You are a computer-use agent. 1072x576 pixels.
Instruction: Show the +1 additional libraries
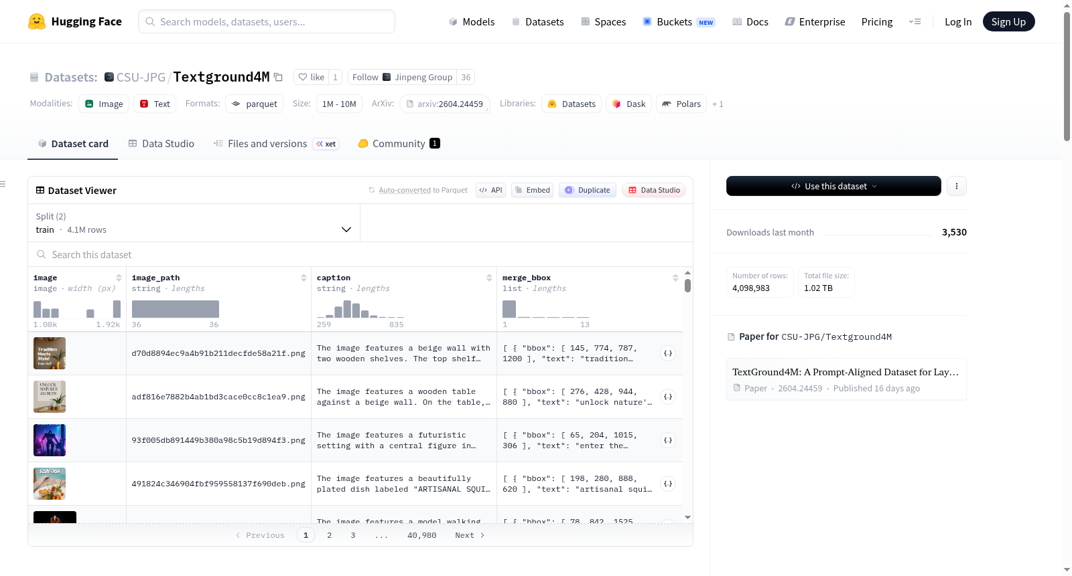[x=718, y=104]
